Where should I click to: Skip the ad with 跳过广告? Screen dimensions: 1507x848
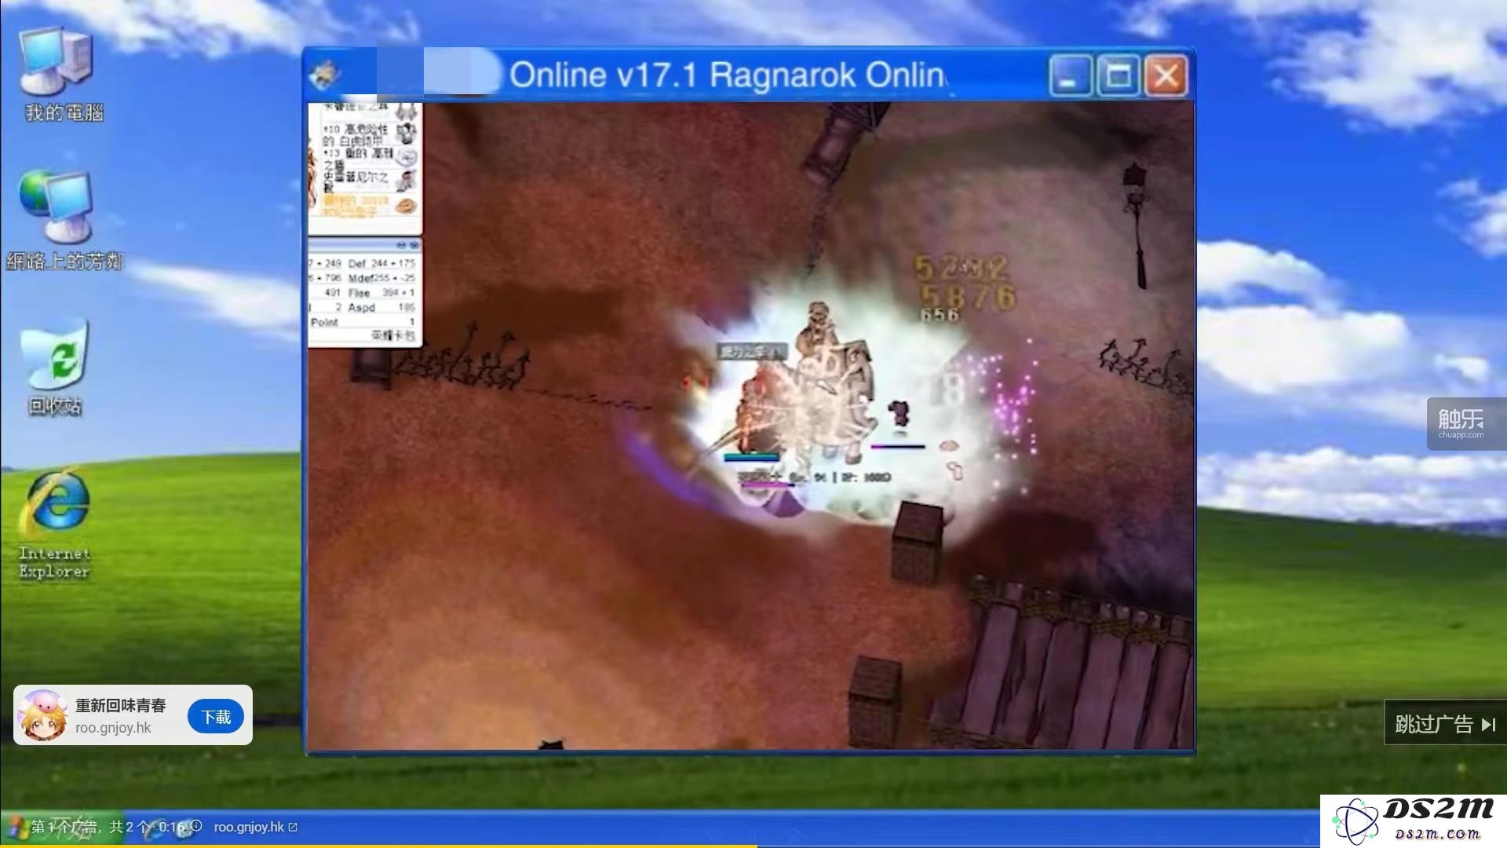coord(1445,723)
